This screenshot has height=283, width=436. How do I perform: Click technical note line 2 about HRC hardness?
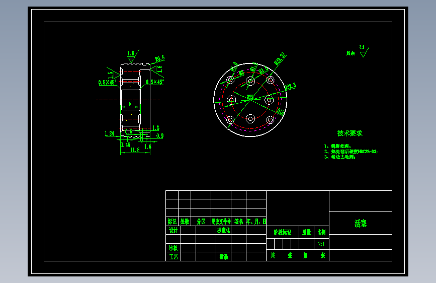pyautogui.click(x=351, y=152)
